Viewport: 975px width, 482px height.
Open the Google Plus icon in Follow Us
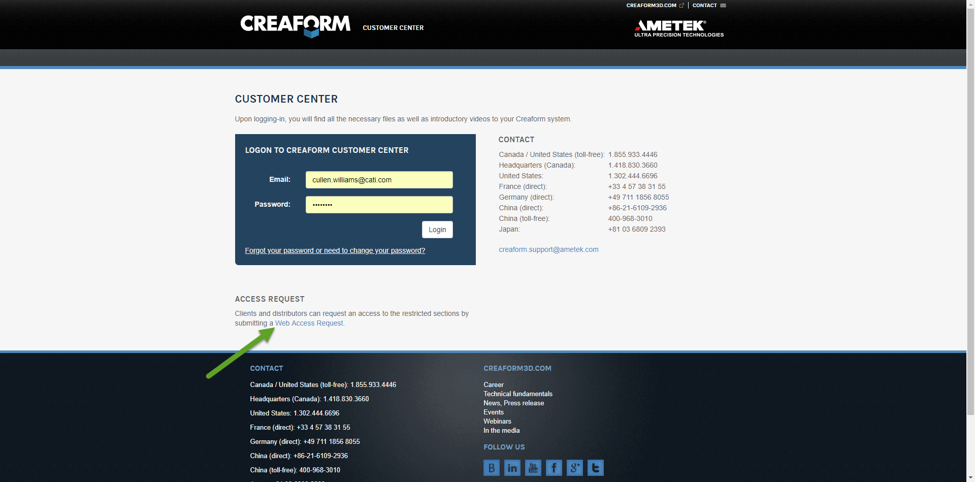(x=574, y=468)
